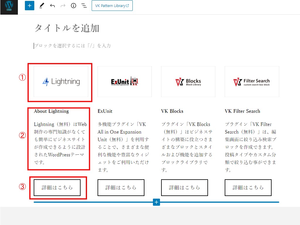
Task: Select the Lightning logo image
Action: 61,81
